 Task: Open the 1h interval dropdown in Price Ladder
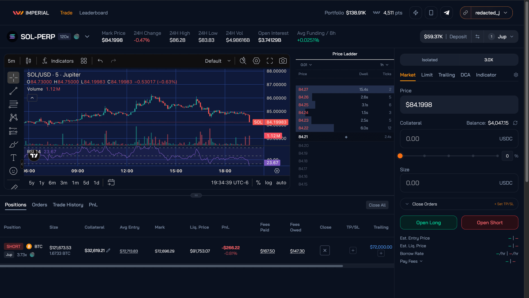383,65
